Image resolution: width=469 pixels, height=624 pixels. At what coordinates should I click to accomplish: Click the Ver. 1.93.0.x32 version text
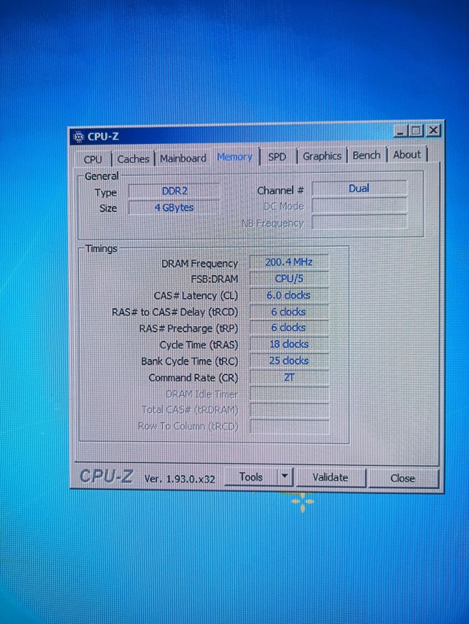coord(179,479)
